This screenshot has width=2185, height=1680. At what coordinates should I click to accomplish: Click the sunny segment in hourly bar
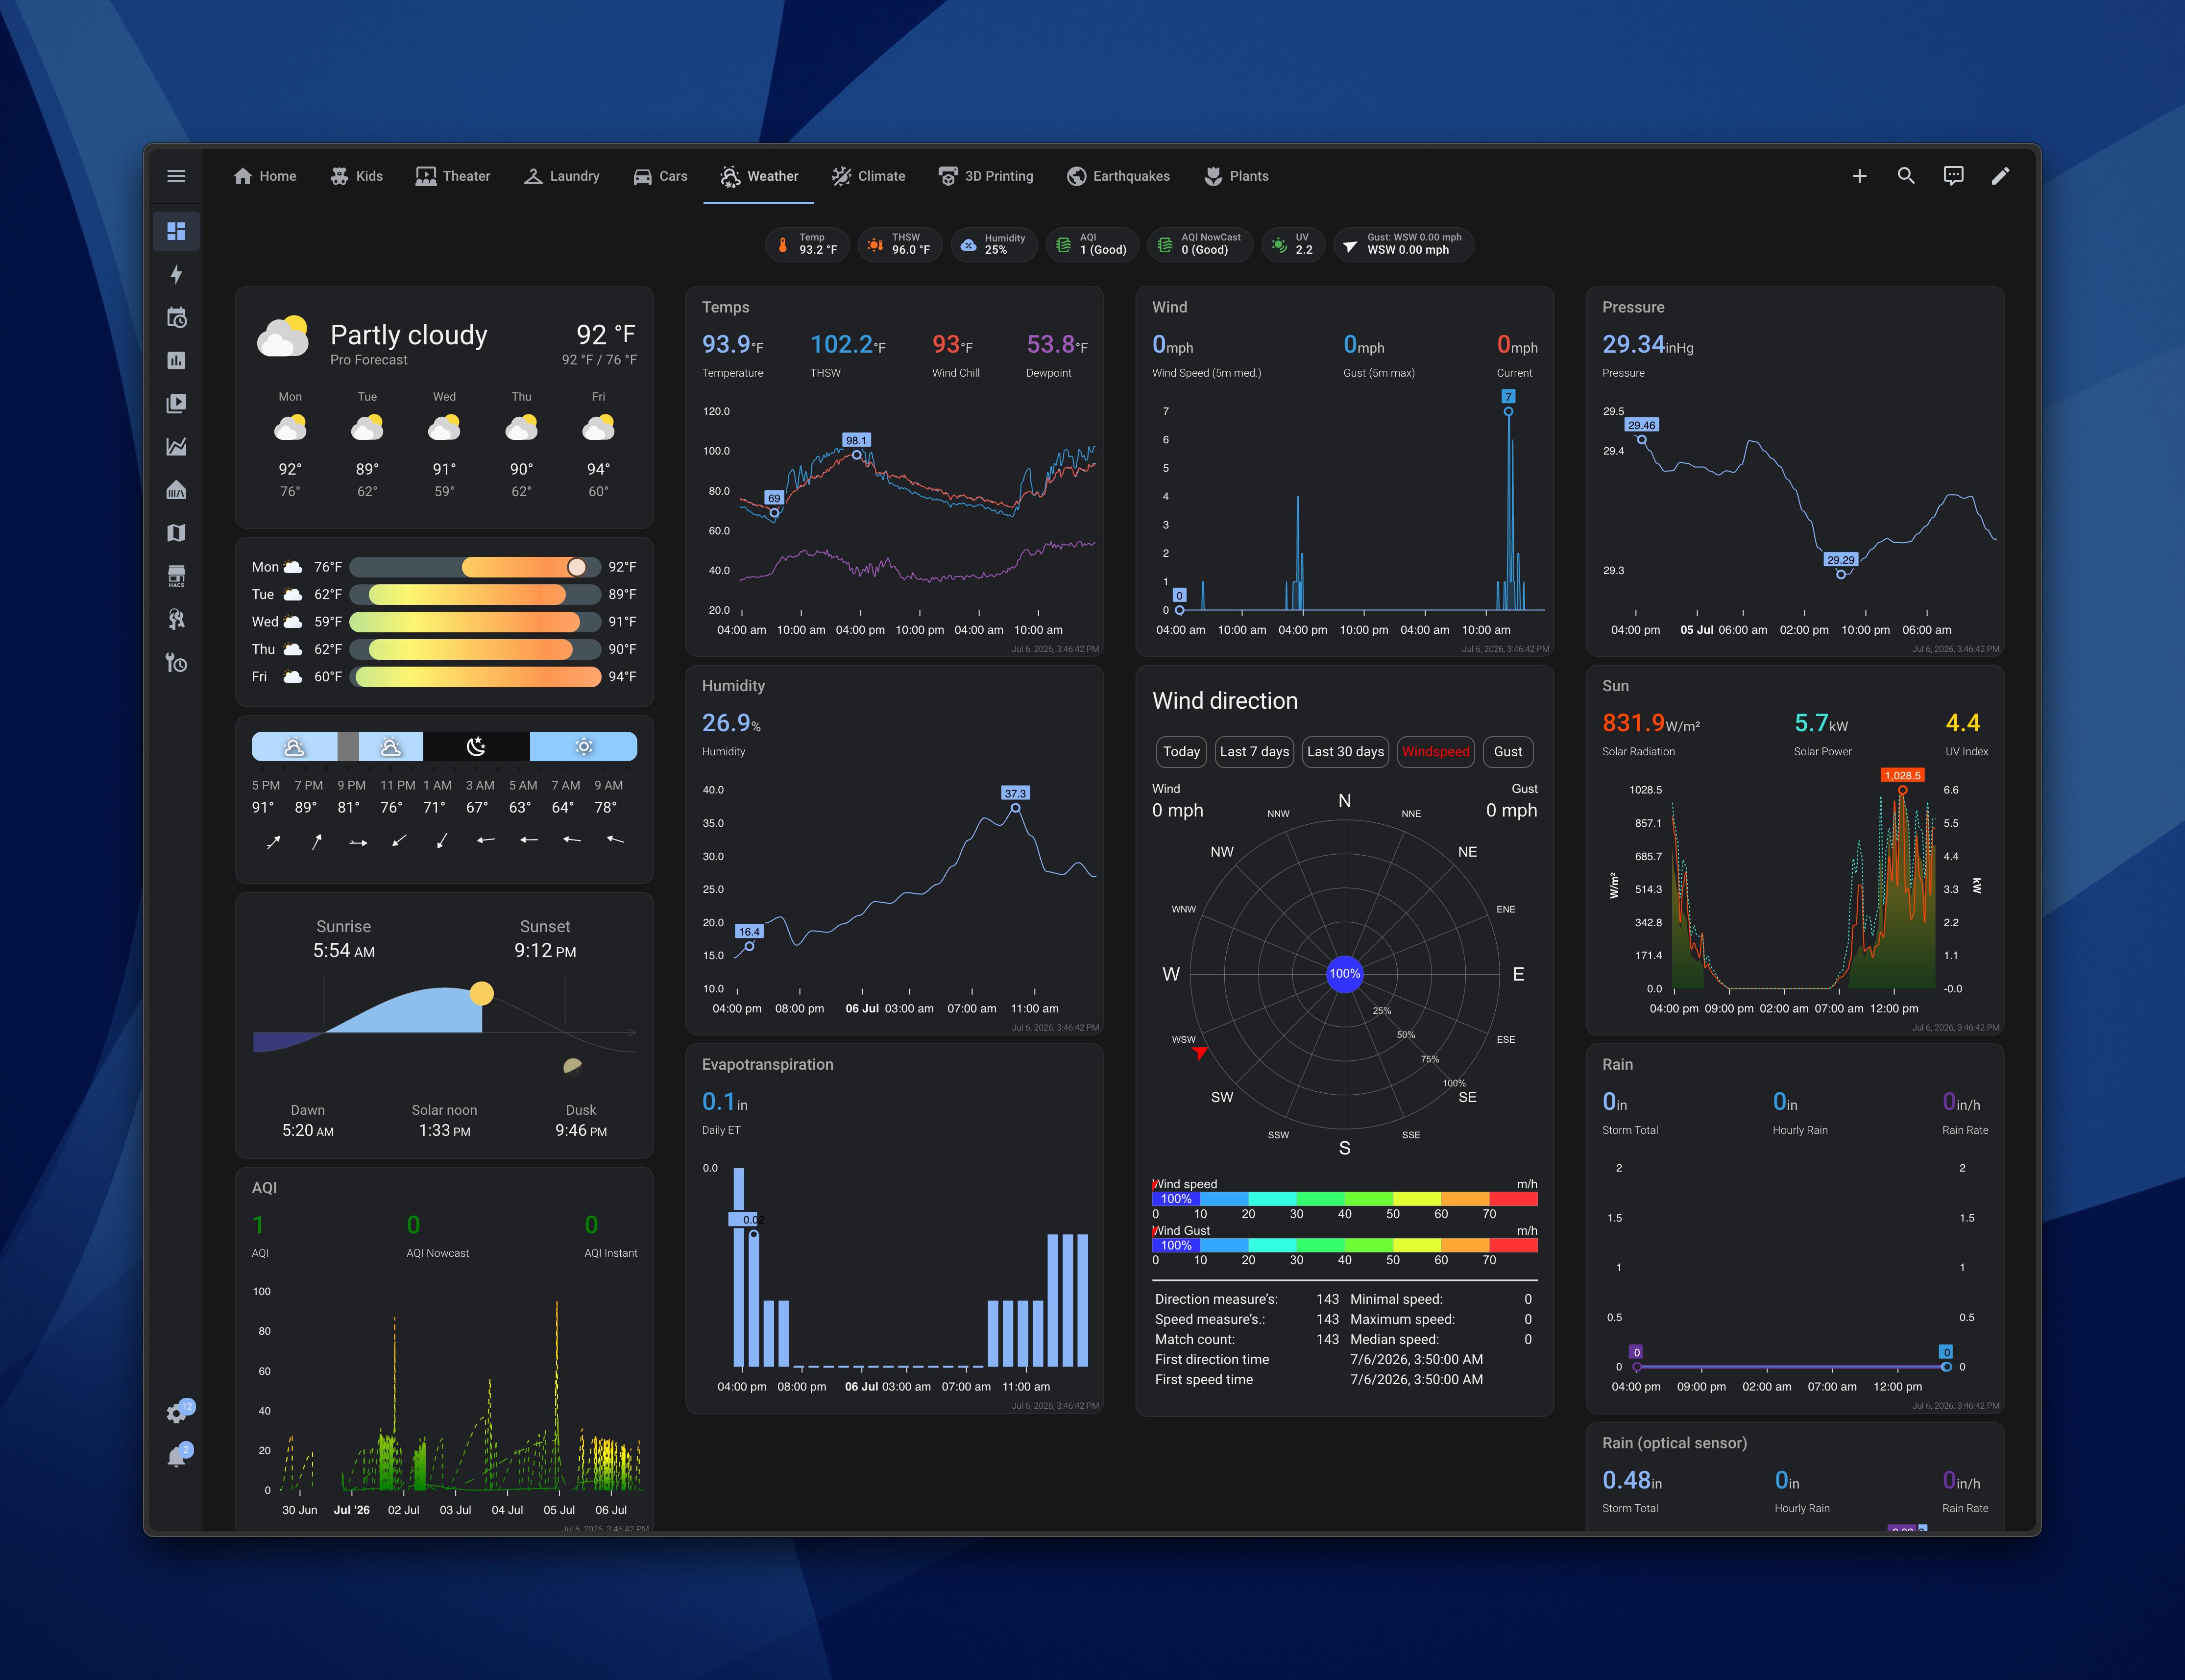583,746
